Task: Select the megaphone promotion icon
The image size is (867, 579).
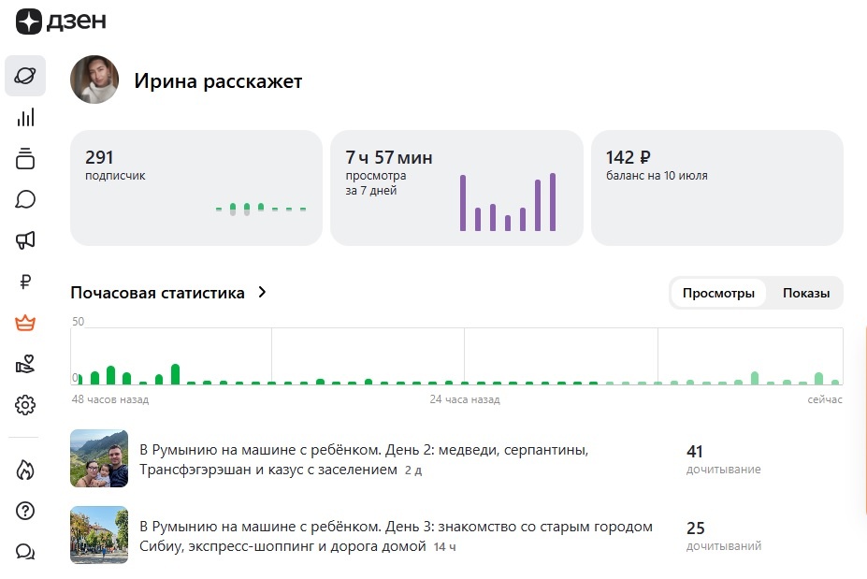Action: pyautogui.click(x=25, y=240)
